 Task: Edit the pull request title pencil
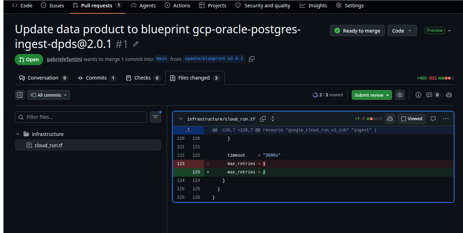[136, 44]
